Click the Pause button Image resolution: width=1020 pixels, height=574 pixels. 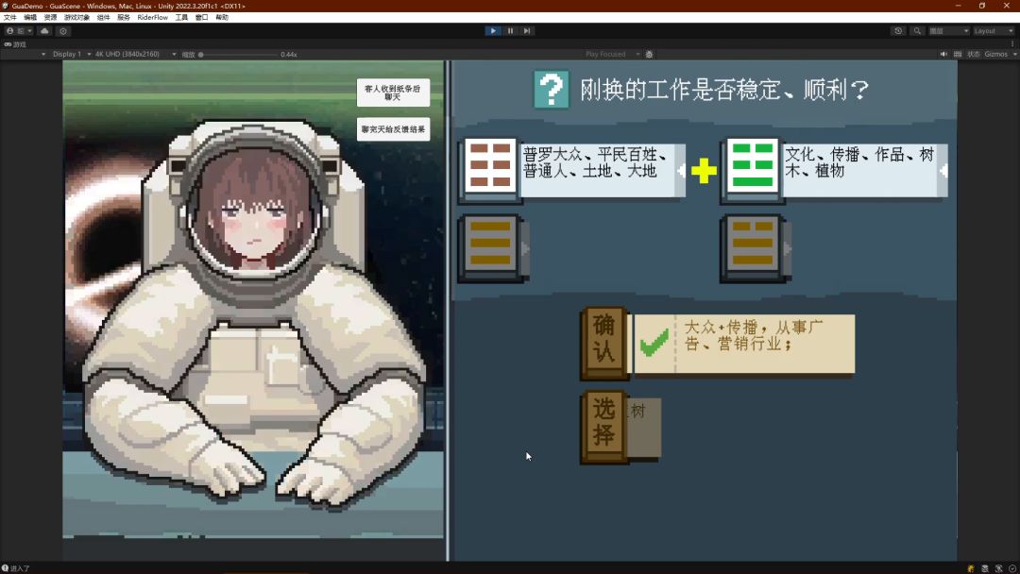510,31
